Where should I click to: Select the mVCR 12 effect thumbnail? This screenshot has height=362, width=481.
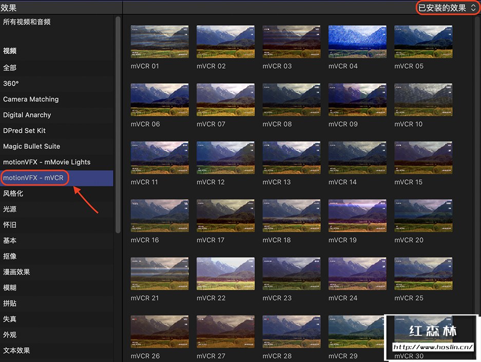pos(225,157)
